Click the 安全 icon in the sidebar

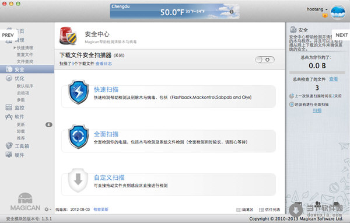(x=9, y=69)
